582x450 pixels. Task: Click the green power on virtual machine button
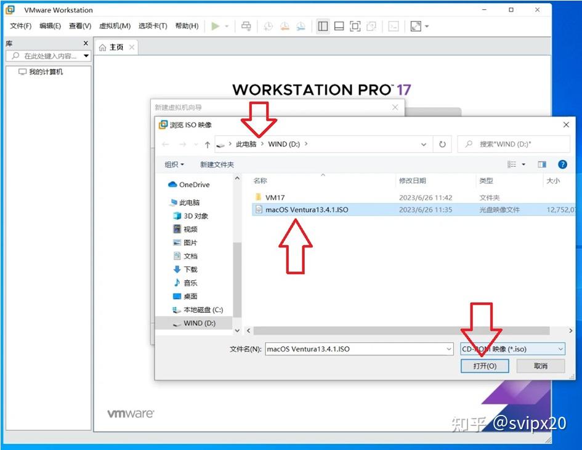tap(216, 26)
